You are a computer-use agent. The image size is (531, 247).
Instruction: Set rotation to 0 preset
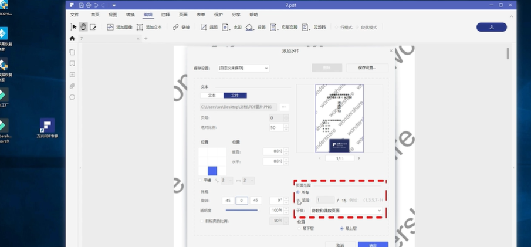[x=242, y=201]
